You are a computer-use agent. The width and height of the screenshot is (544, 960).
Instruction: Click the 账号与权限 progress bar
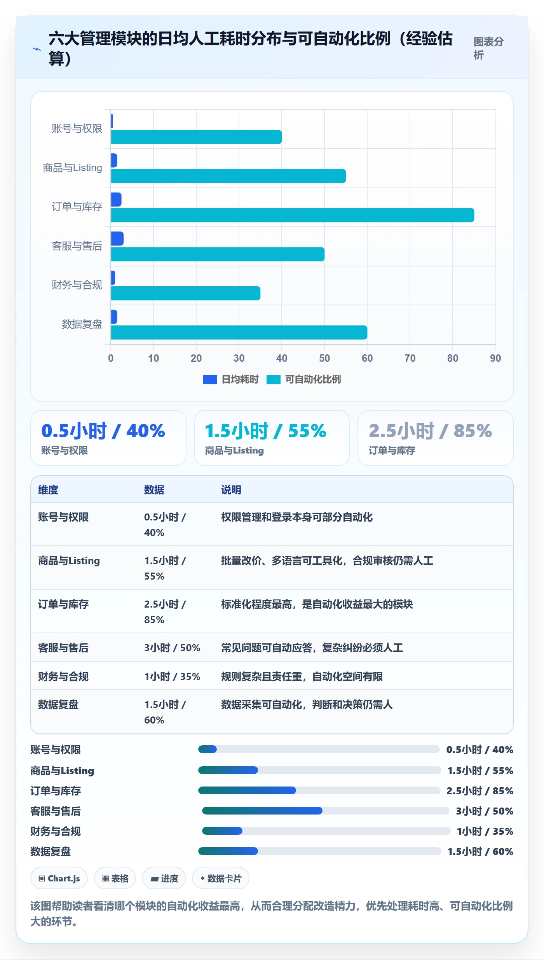coord(319,749)
